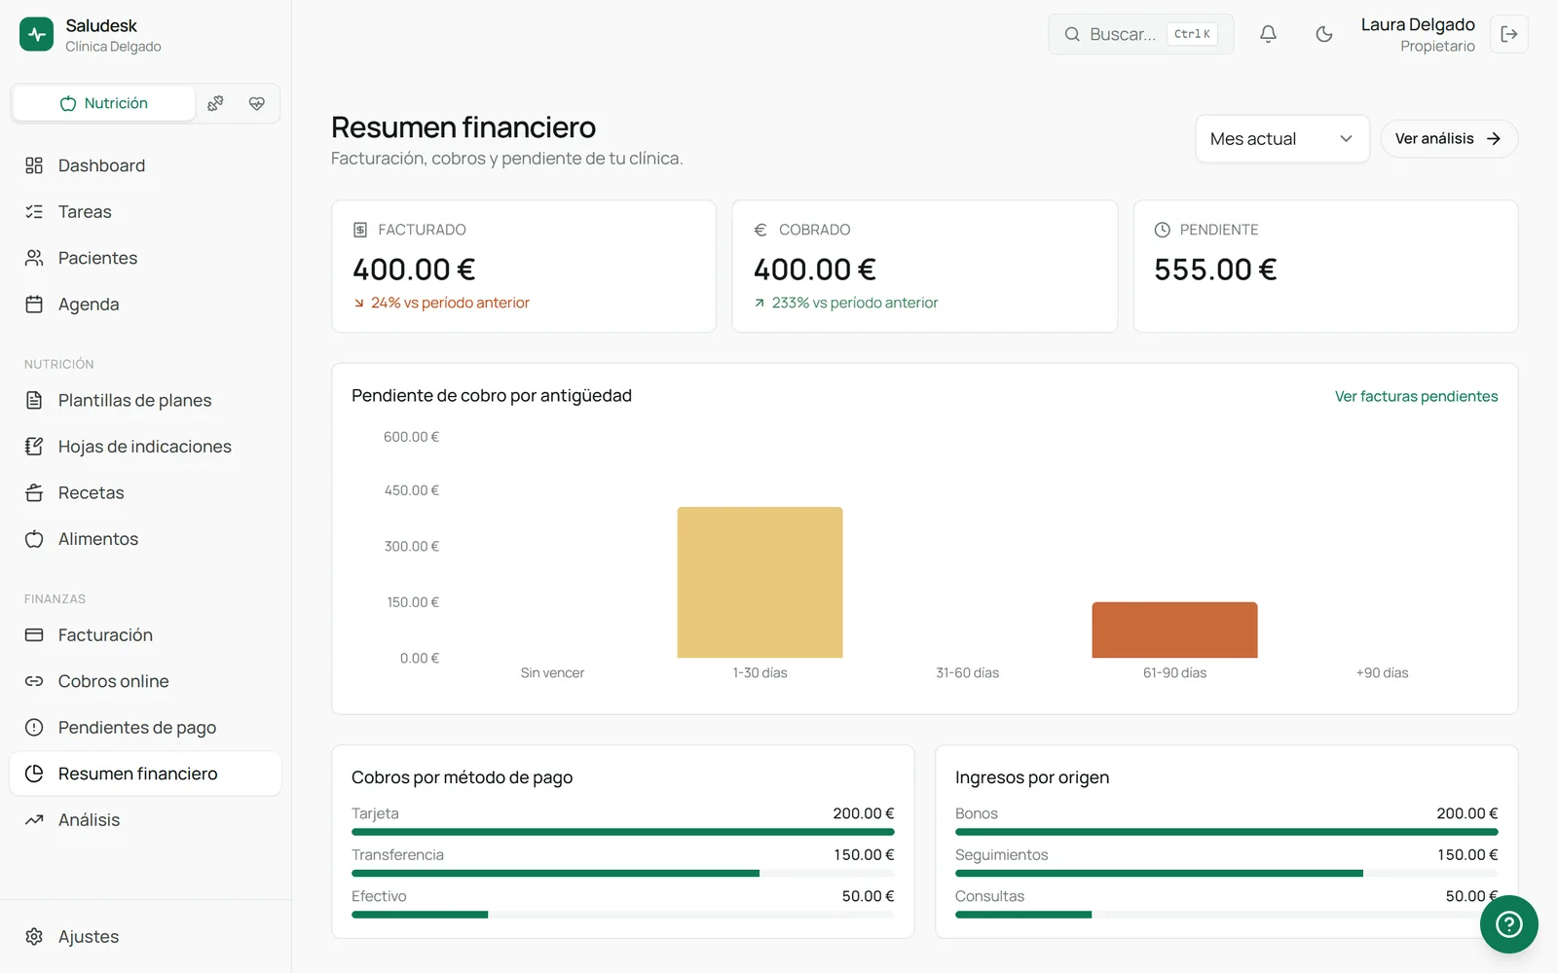Click the FACTURADO 400.00 € amount
Image resolution: width=1558 pixels, height=973 pixels.
click(414, 270)
